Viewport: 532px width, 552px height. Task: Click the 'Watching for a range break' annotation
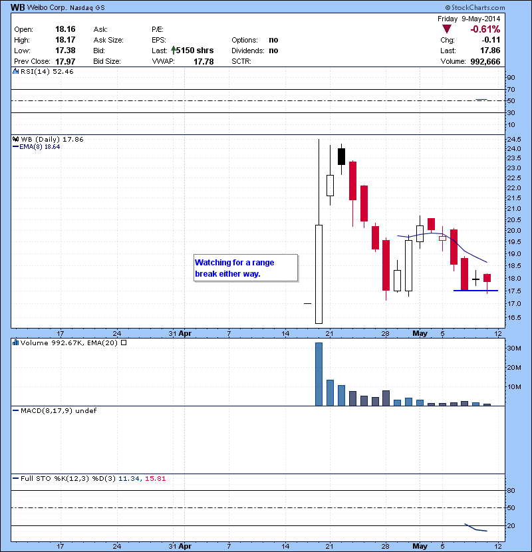(246, 268)
